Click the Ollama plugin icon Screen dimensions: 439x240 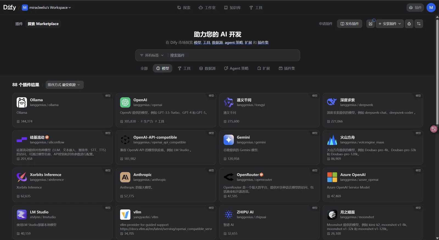22,102
